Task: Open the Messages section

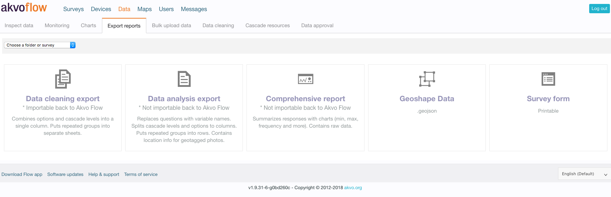Action: click(194, 9)
